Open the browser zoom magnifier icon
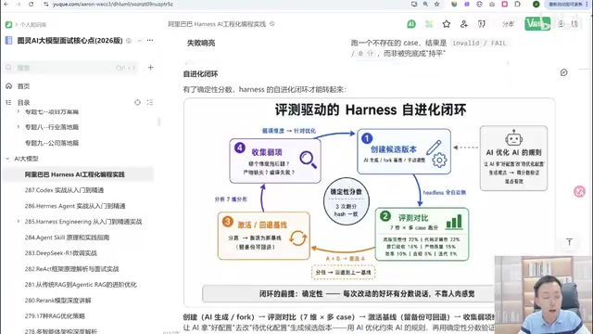 425,4
